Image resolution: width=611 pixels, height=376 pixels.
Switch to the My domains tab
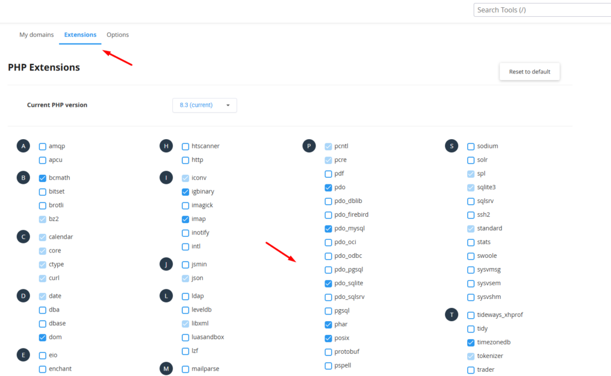[x=36, y=35]
